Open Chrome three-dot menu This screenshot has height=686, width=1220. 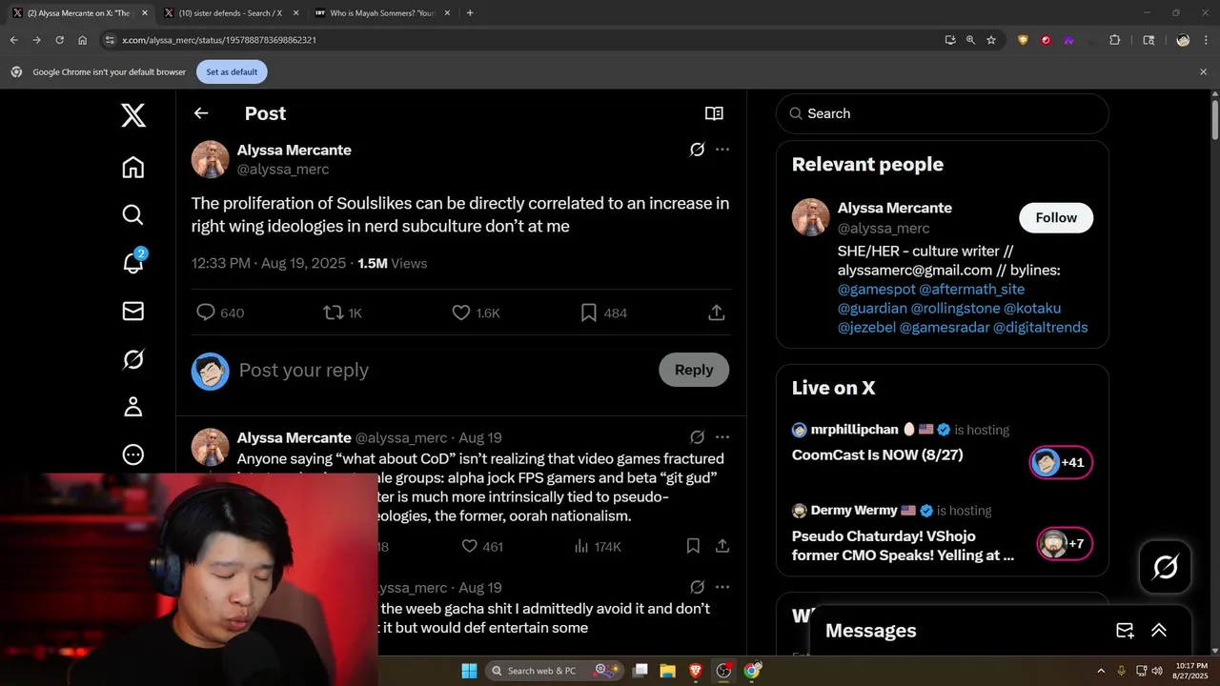(1206, 40)
